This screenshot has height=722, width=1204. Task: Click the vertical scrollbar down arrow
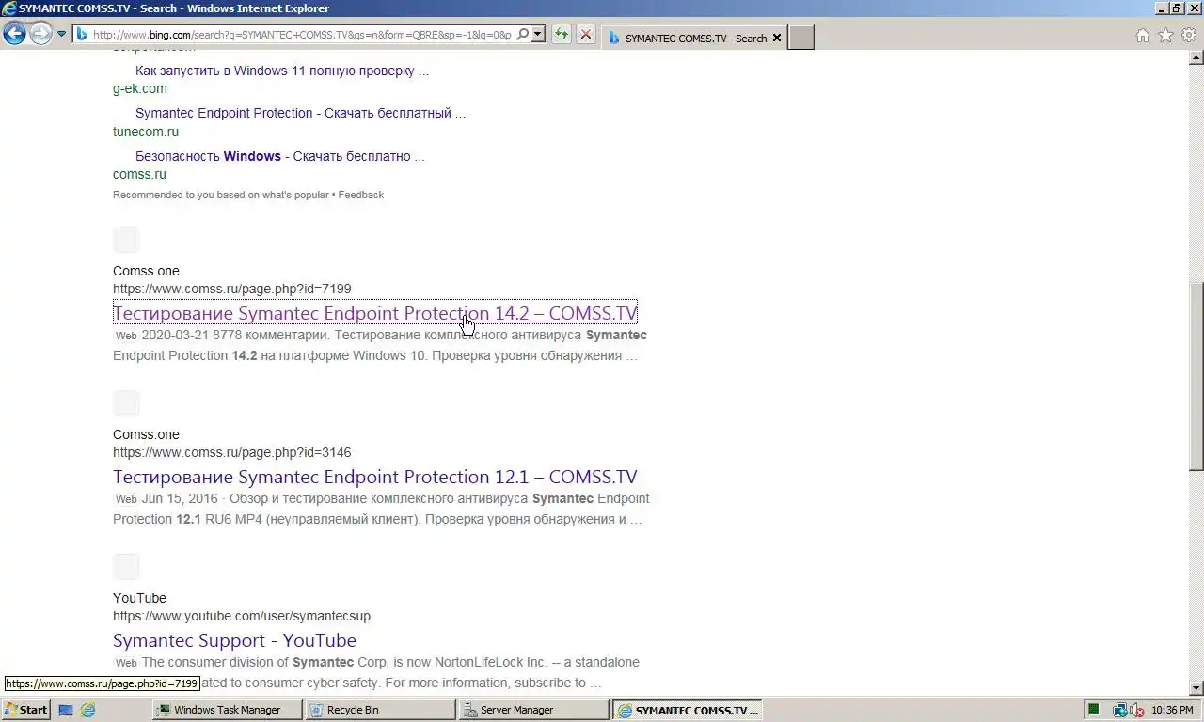(x=1196, y=688)
